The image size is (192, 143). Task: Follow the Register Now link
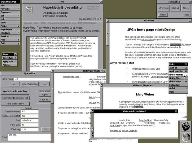click(x=145, y=120)
